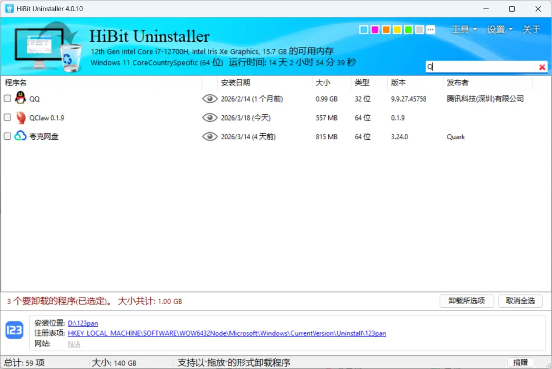
Task: Open the 工具 dropdown menu
Action: click(x=464, y=30)
